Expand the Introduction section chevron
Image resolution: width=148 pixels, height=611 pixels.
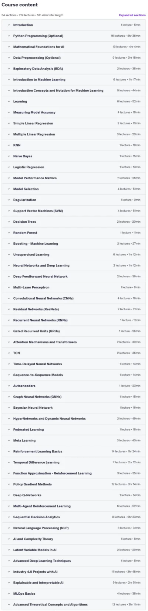click(x=9, y=25)
